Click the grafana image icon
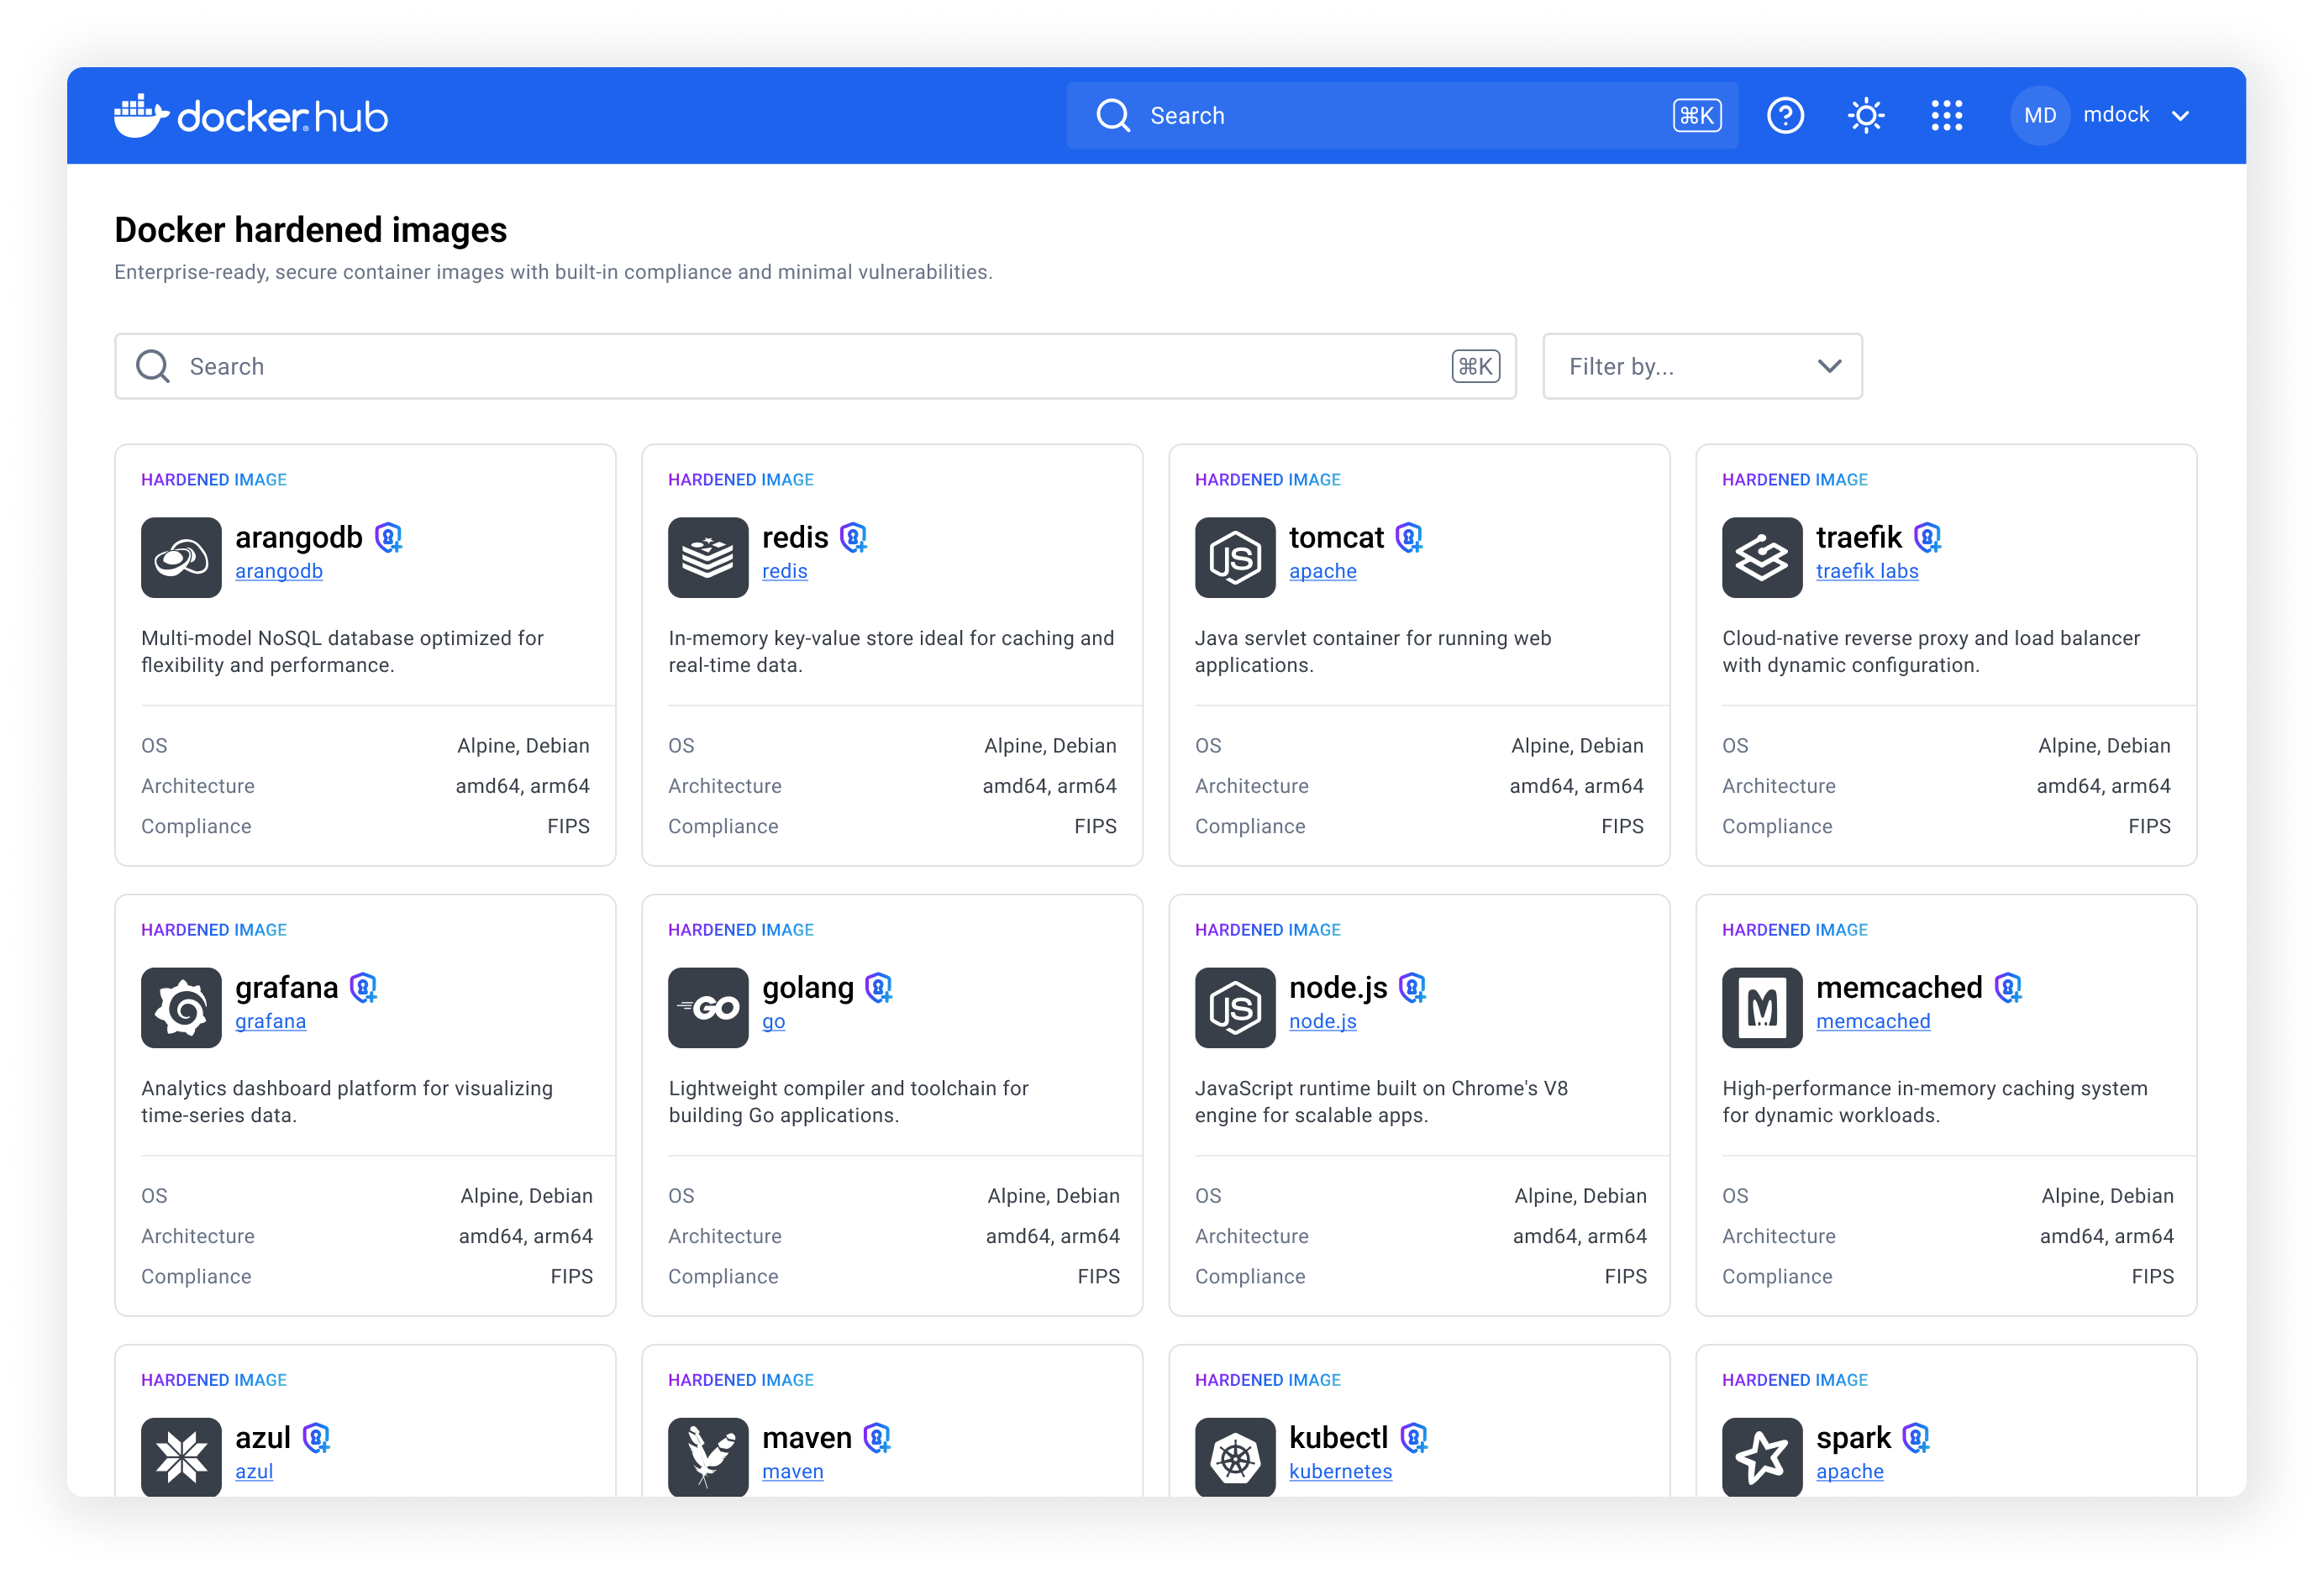The height and width of the screenshot is (1574, 2324). pos(181,1007)
